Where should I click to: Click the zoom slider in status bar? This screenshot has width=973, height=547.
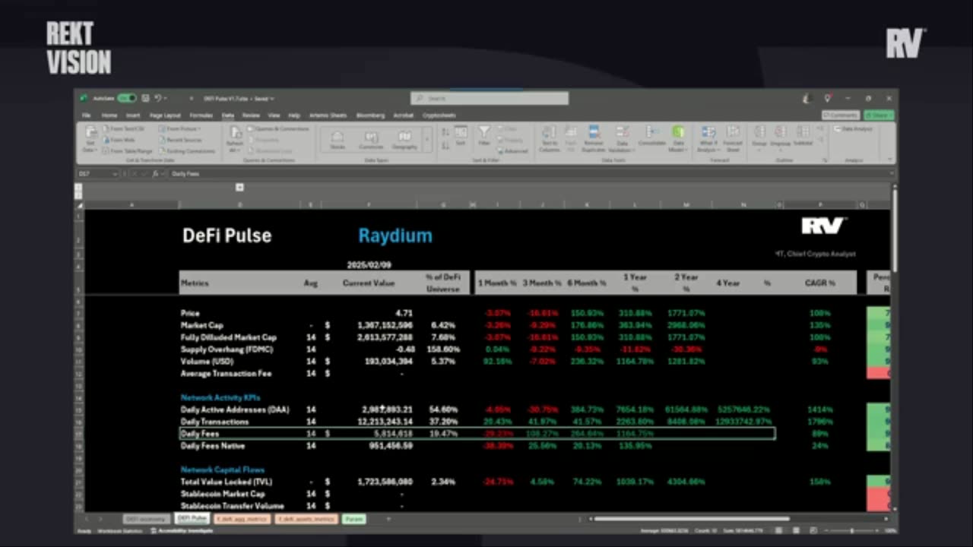click(x=851, y=530)
